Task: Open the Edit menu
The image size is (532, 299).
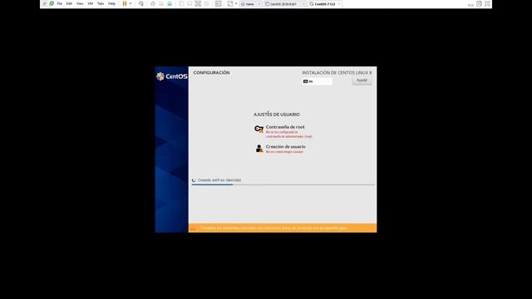Action: pyautogui.click(x=69, y=3)
